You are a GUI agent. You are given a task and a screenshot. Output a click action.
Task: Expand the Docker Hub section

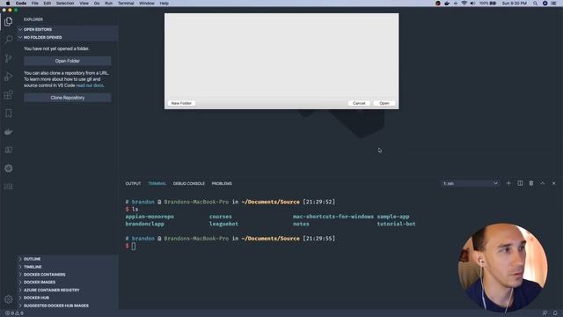pos(68,298)
